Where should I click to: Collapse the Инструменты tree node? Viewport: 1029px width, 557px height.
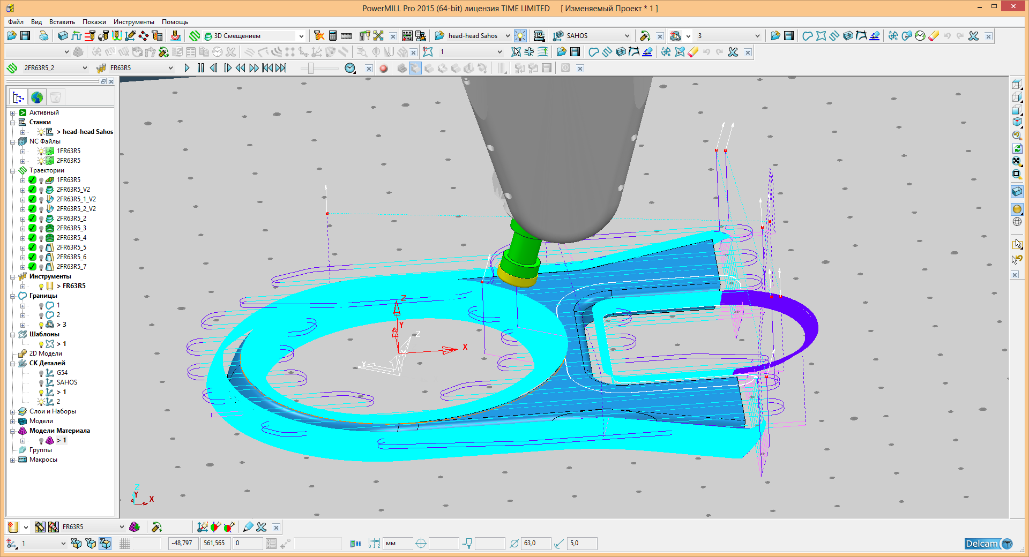13,277
